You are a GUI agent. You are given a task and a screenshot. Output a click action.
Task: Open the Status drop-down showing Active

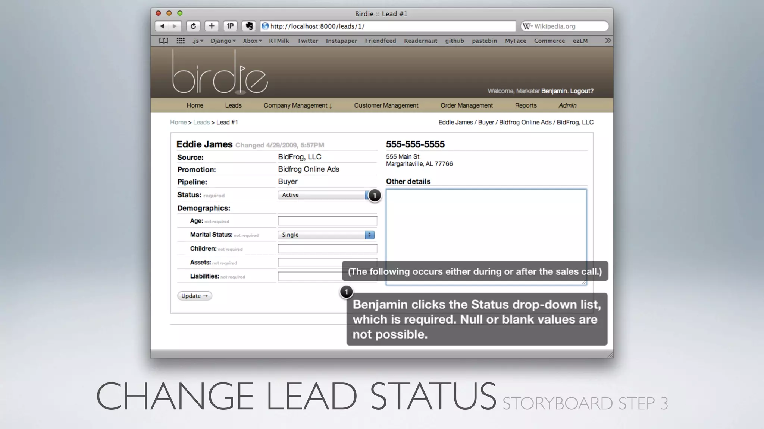326,195
